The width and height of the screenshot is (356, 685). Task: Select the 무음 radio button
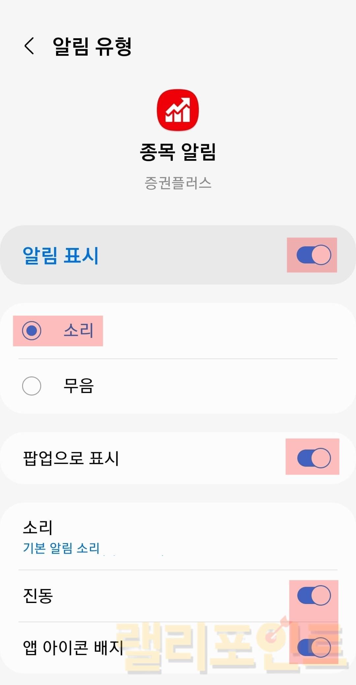(32, 386)
